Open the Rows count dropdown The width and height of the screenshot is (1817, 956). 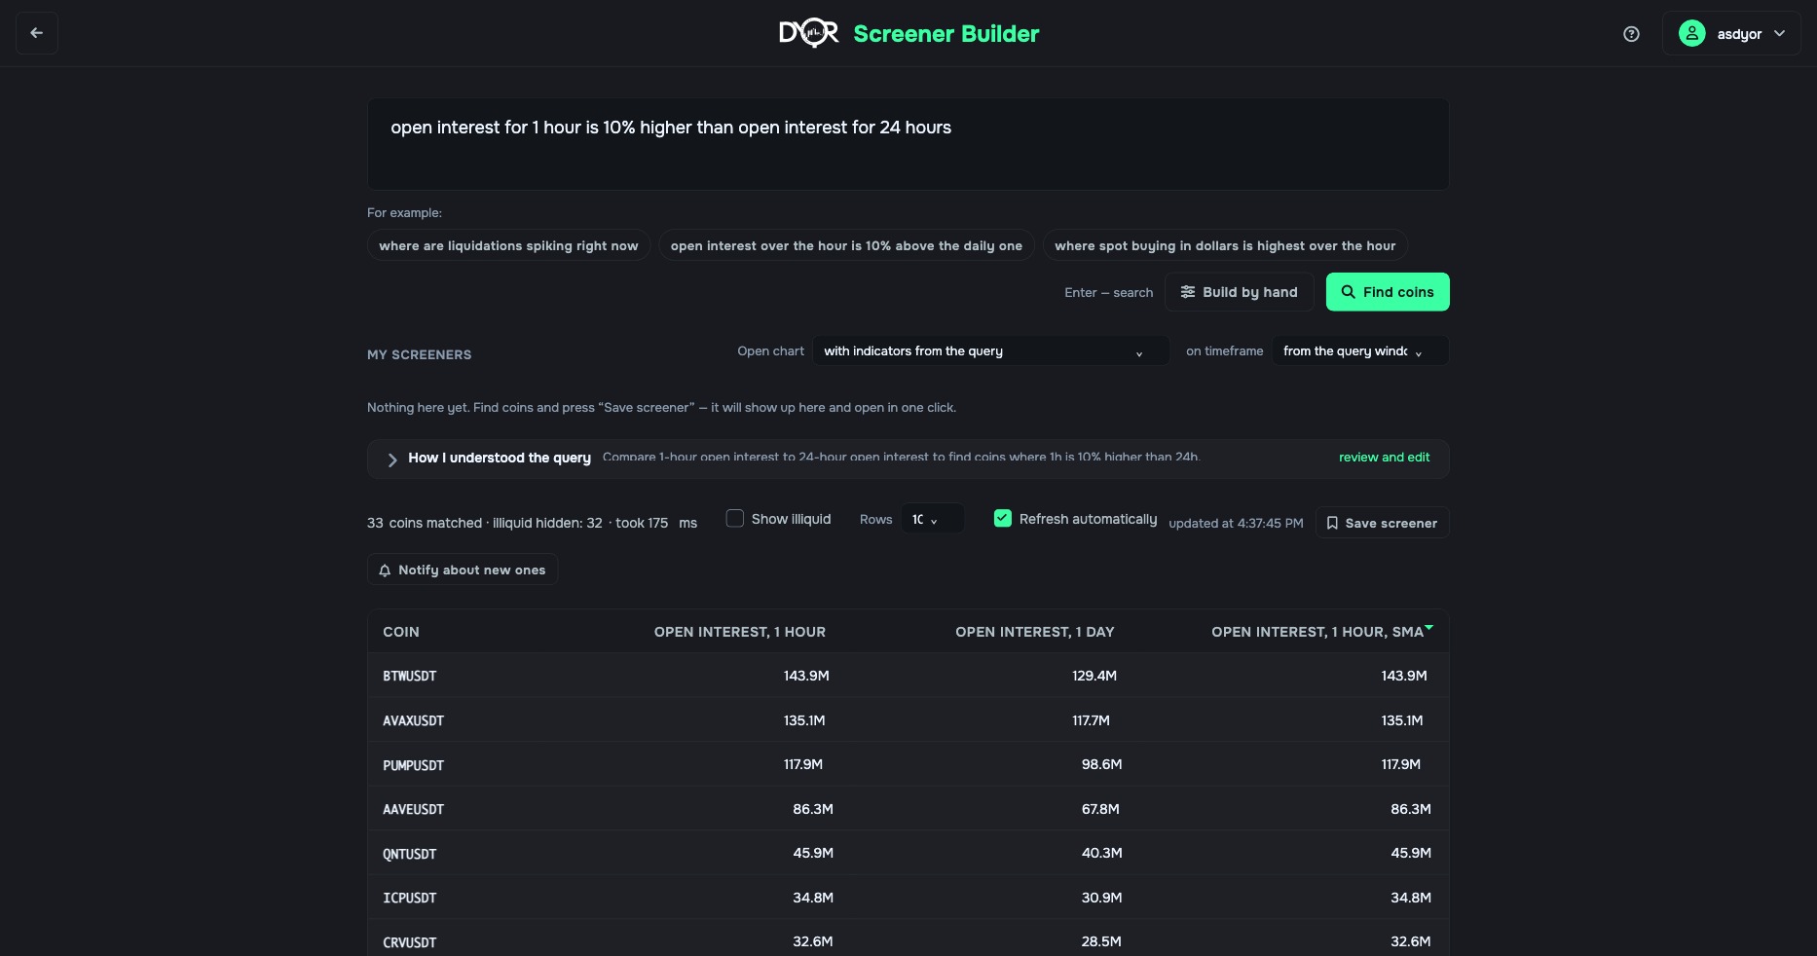pyautogui.click(x=932, y=519)
